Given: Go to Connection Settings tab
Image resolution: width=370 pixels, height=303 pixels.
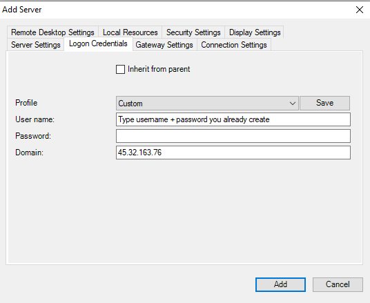Looking at the screenshot, I should coord(234,45).
